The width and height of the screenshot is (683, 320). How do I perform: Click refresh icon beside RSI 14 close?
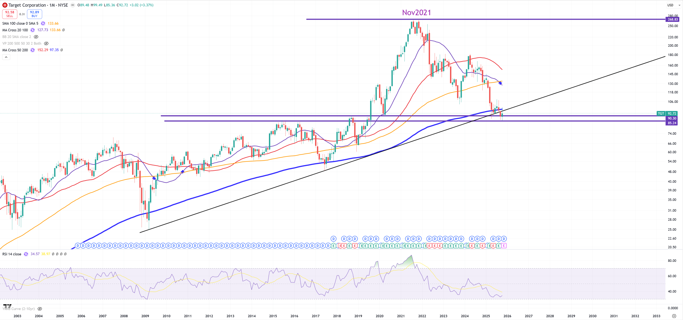[26, 254]
